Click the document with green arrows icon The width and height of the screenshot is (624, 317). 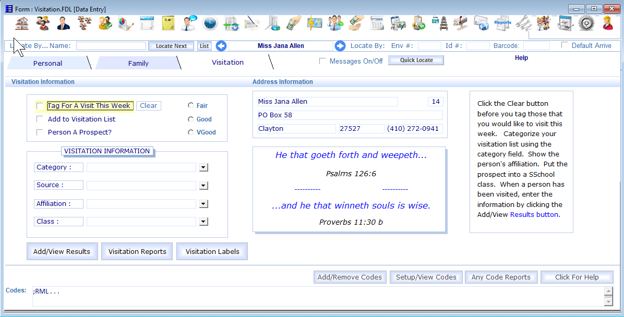(231, 23)
